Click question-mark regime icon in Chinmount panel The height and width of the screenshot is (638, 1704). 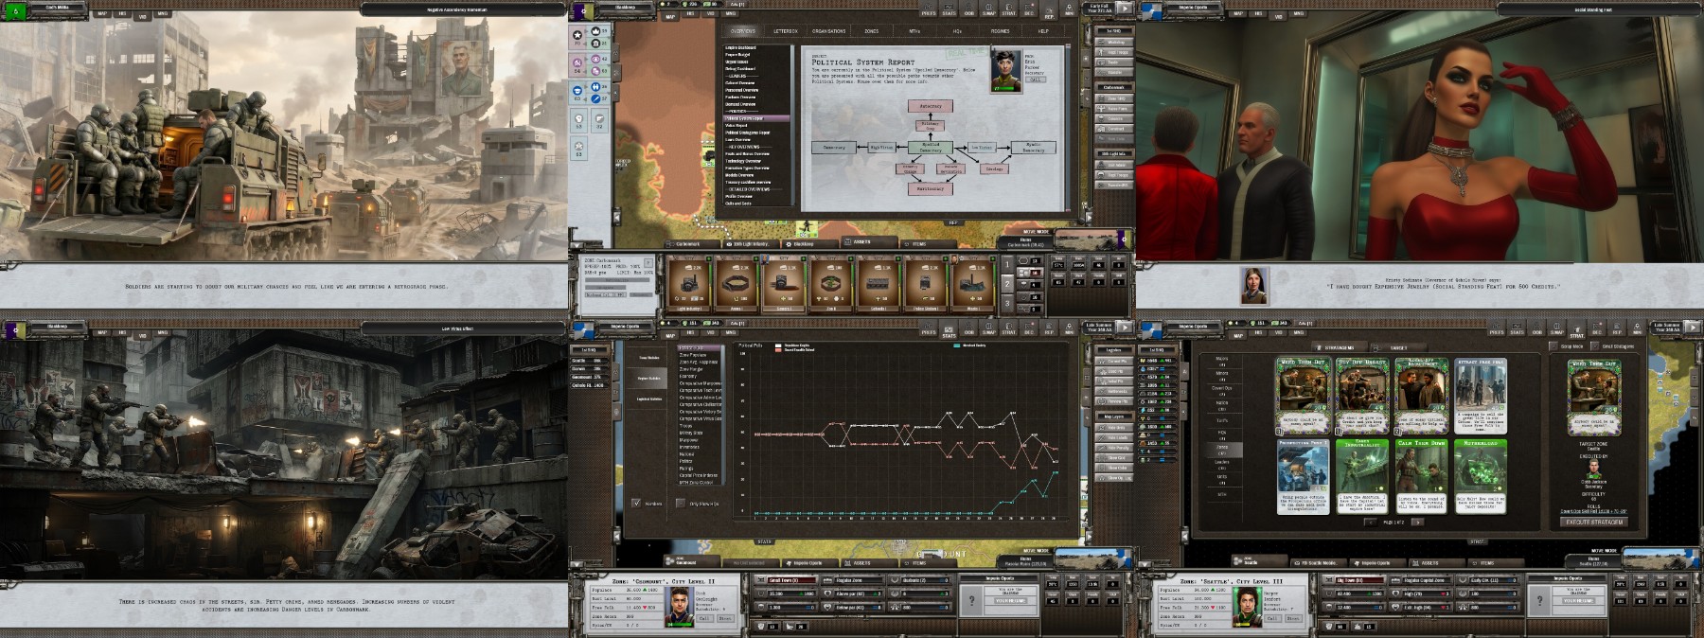click(972, 600)
